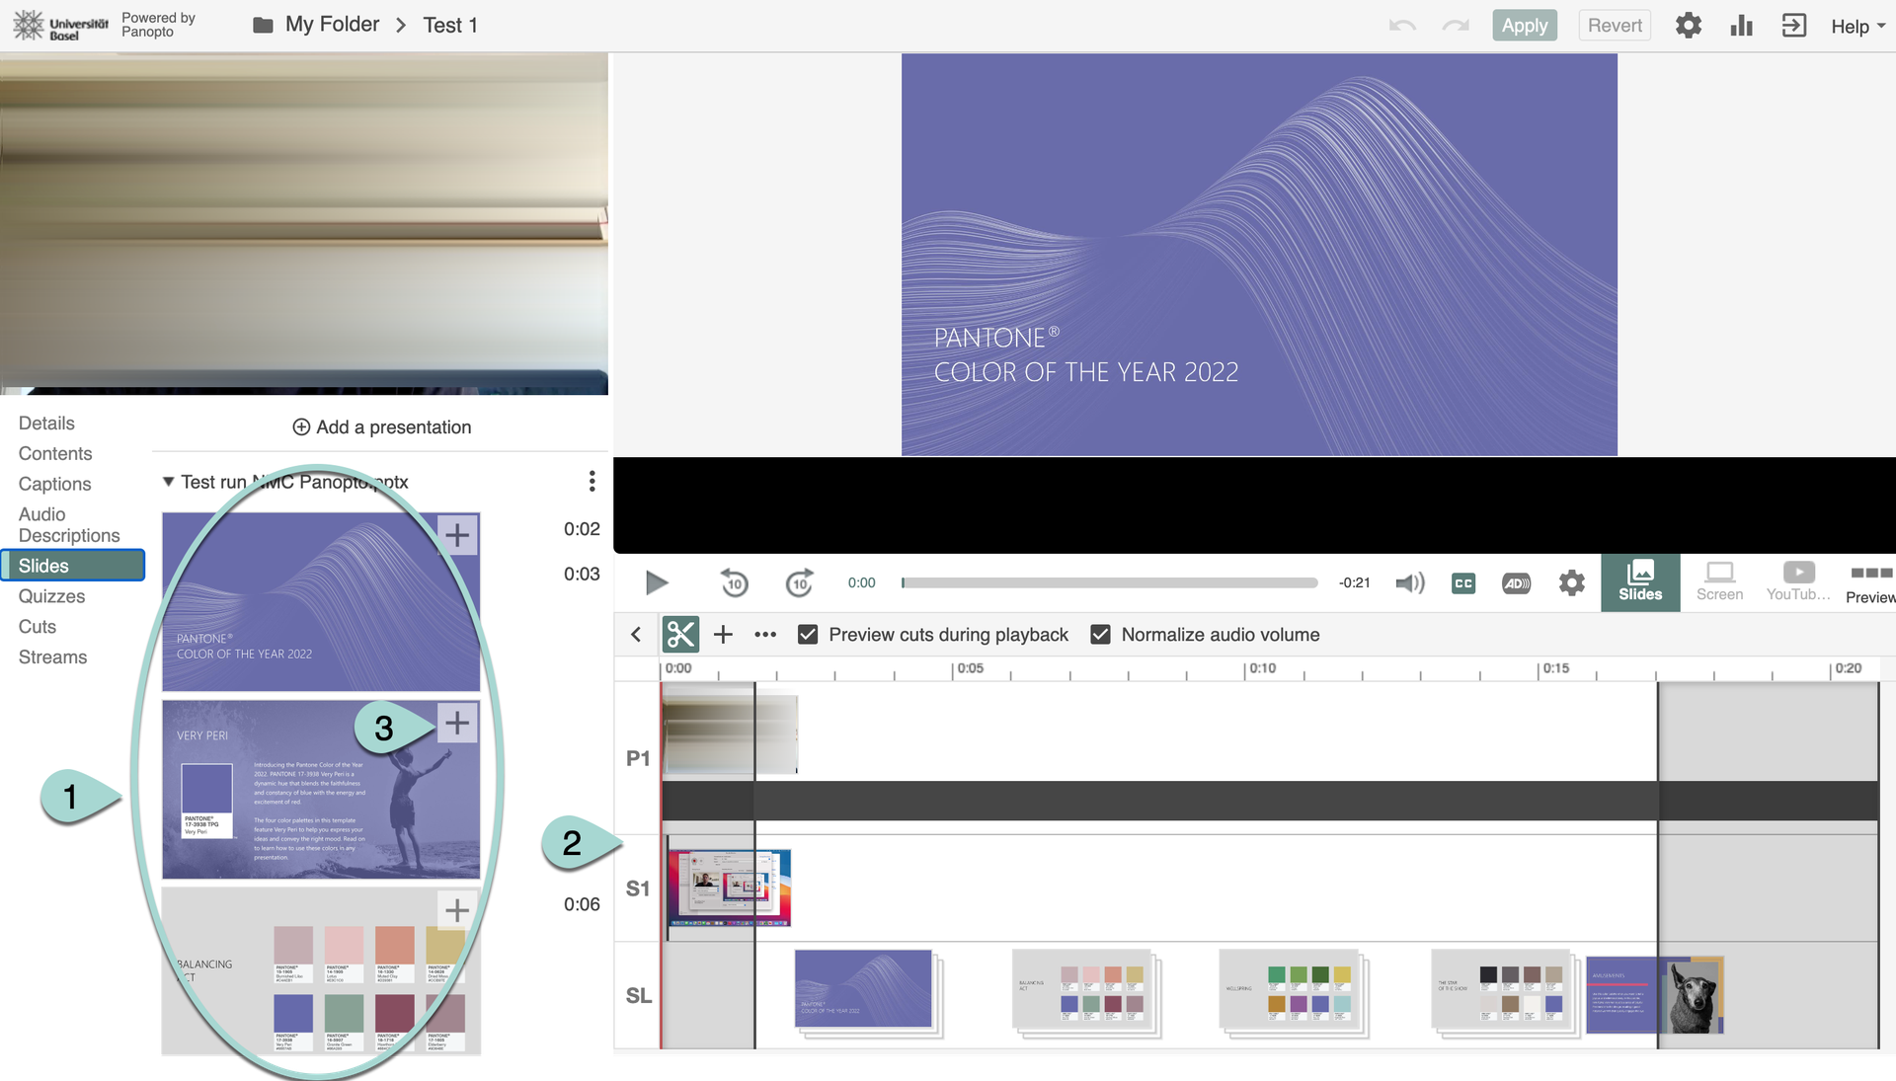This screenshot has width=1896, height=1081.
Task: Click the Apply button
Action: click(1524, 26)
